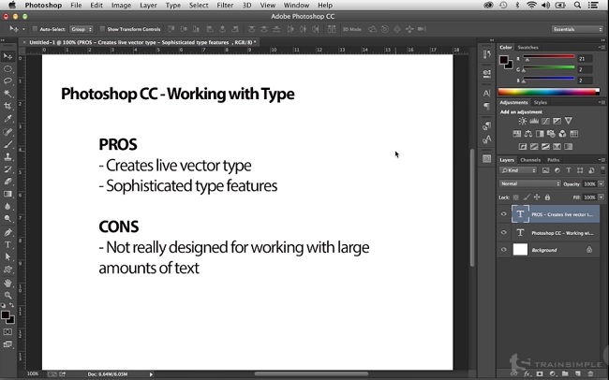Open the Type menu
The image size is (609, 380).
click(172, 6)
